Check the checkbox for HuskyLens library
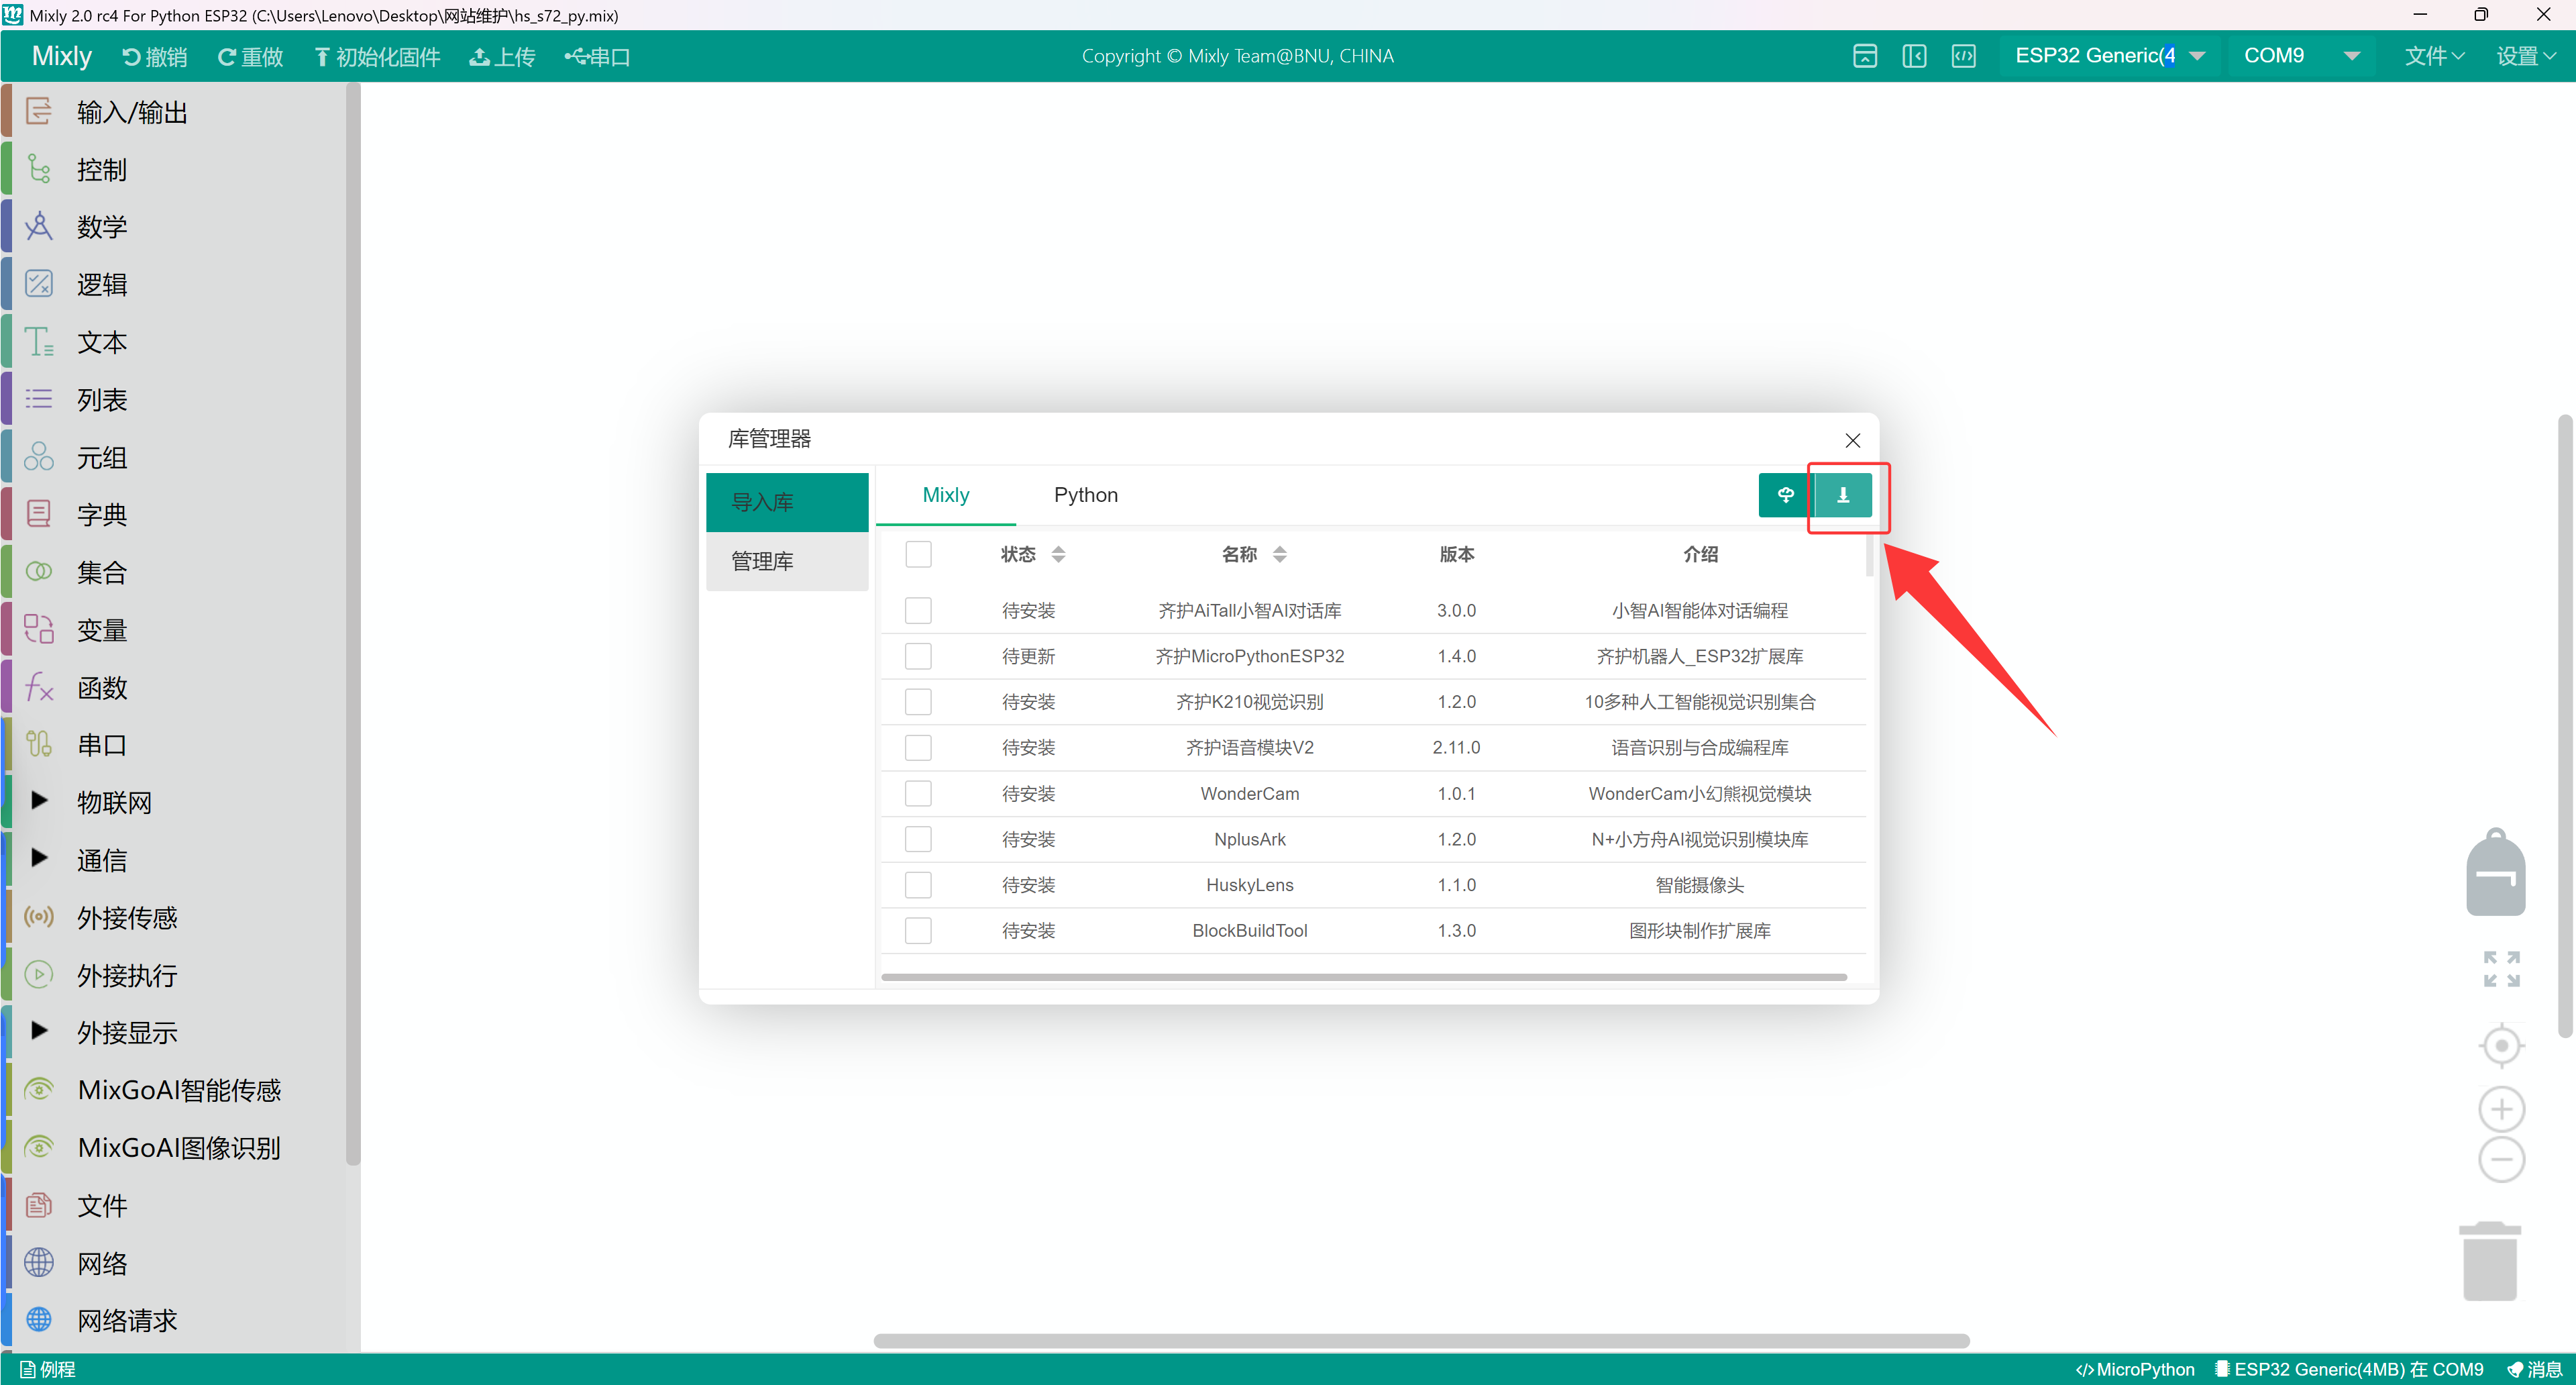Screen dimensions: 2576x1385 [x=918, y=884]
